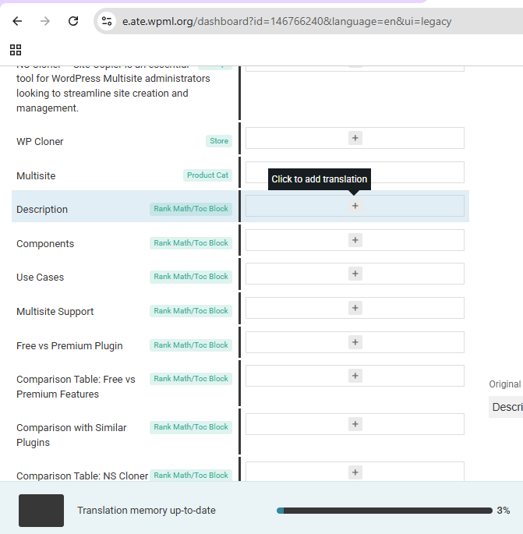Reload the page with refresh icon
523x534 pixels.
tap(73, 21)
